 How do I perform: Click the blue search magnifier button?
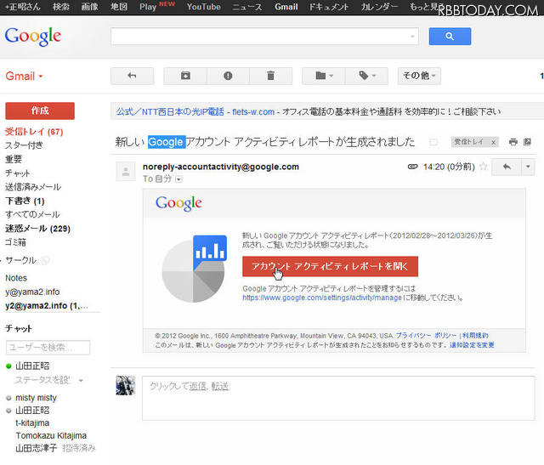(450, 37)
